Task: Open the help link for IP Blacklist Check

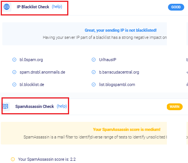Action: 57,7
